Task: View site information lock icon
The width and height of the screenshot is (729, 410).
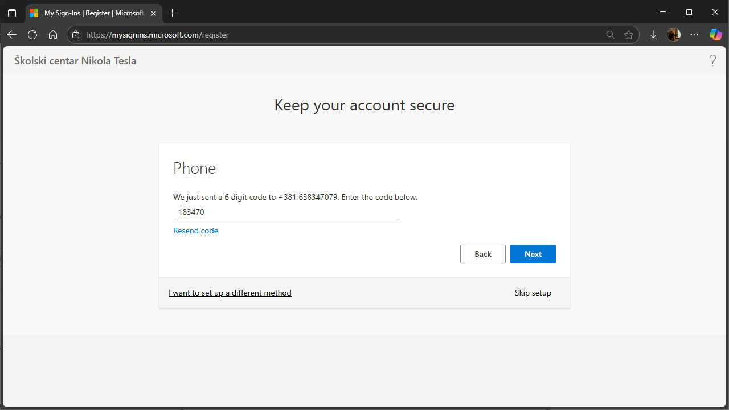Action: [76, 35]
